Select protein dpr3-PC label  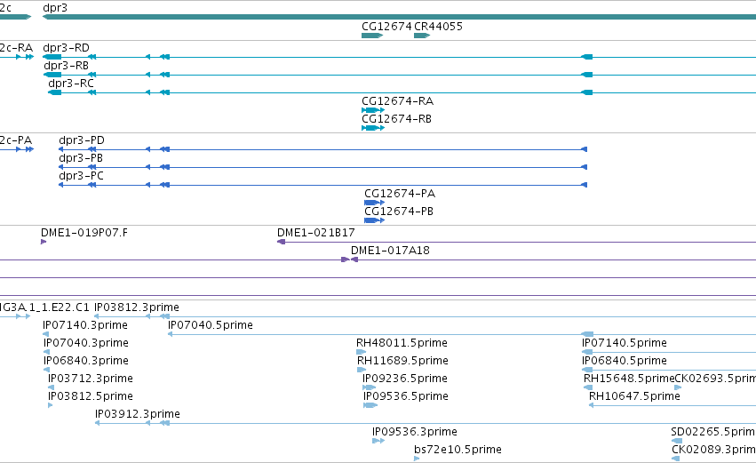(x=81, y=176)
